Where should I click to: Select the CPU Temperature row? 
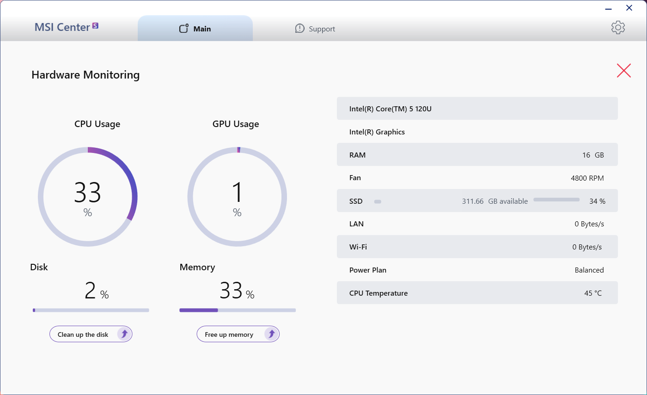(x=477, y=293)
